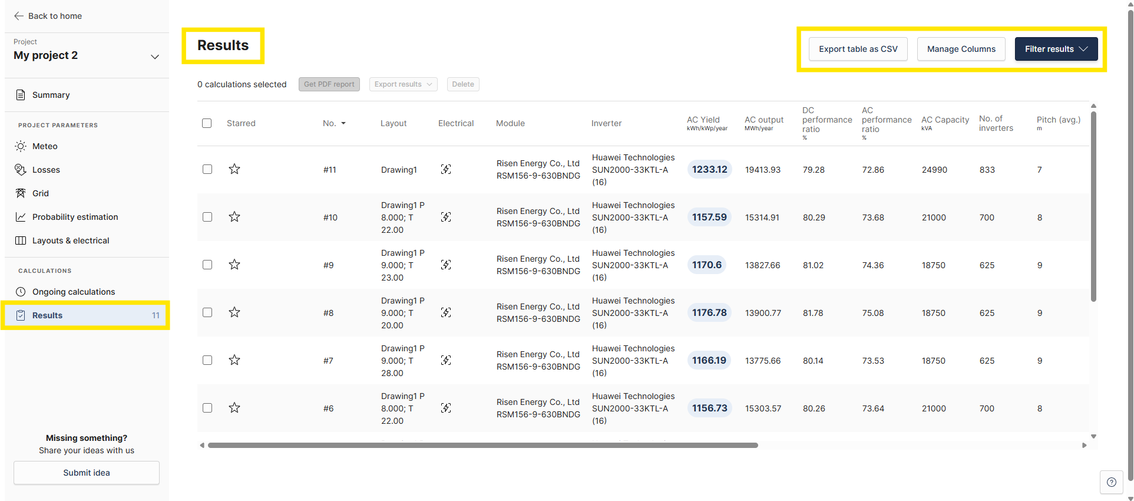The height and width of the screenshot is (501, 1134).
Task: Check the box for calculation #6
Action: click(207, 408)
